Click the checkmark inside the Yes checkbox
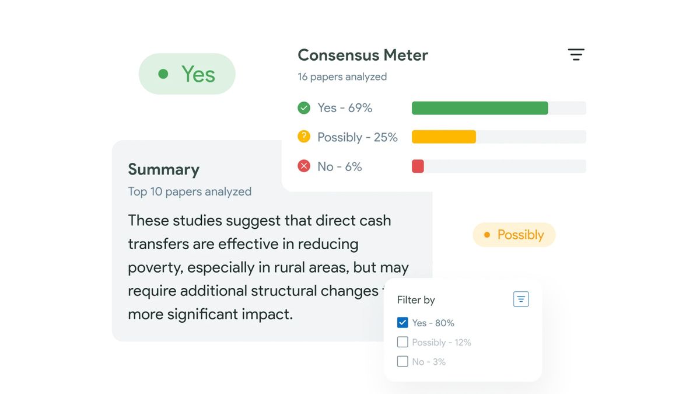This screenshot has width=700, height=394. 402,322
